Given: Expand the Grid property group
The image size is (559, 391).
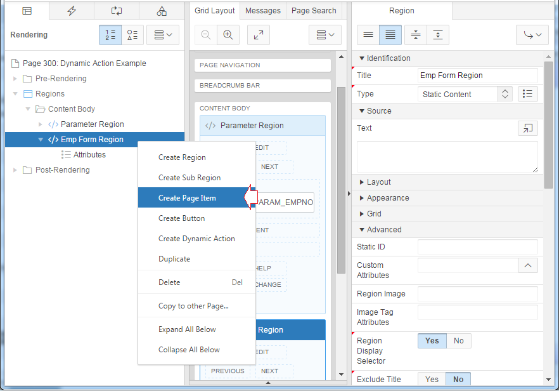Looking at the screenshot, I should coord(362,214).
